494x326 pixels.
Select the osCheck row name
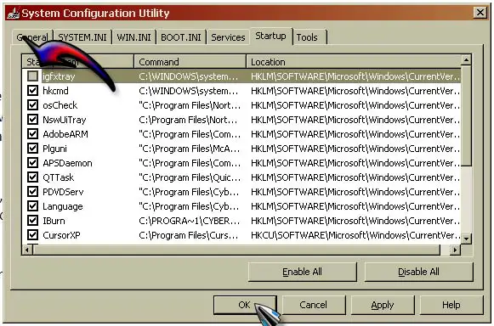tap(60, 105)
